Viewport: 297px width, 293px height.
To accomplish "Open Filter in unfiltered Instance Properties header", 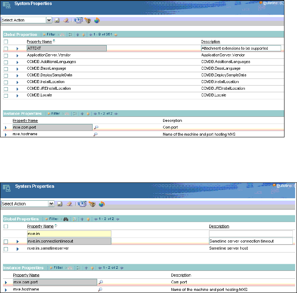I will click(54, 114).
